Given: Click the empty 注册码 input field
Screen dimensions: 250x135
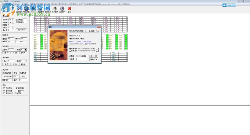Looking at the screenshot, I should coord(82,59).
